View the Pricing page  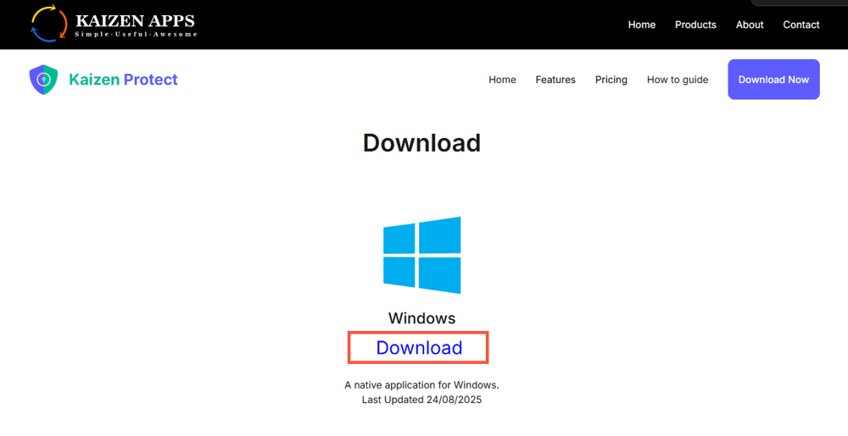coord(611,80)
